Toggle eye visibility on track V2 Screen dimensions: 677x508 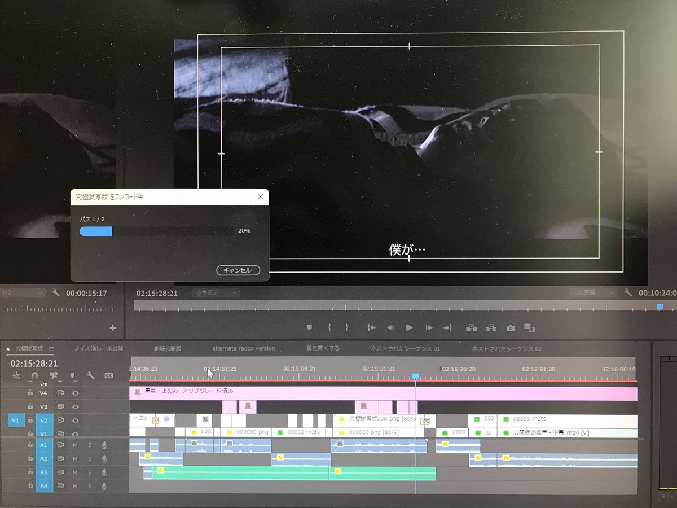point(75,421)
